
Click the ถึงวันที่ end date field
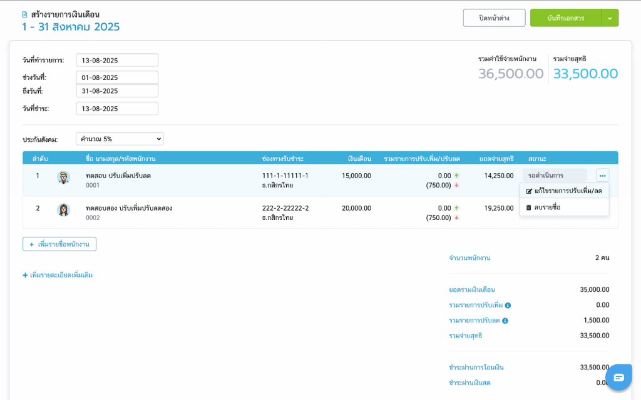tap(117, 91)
